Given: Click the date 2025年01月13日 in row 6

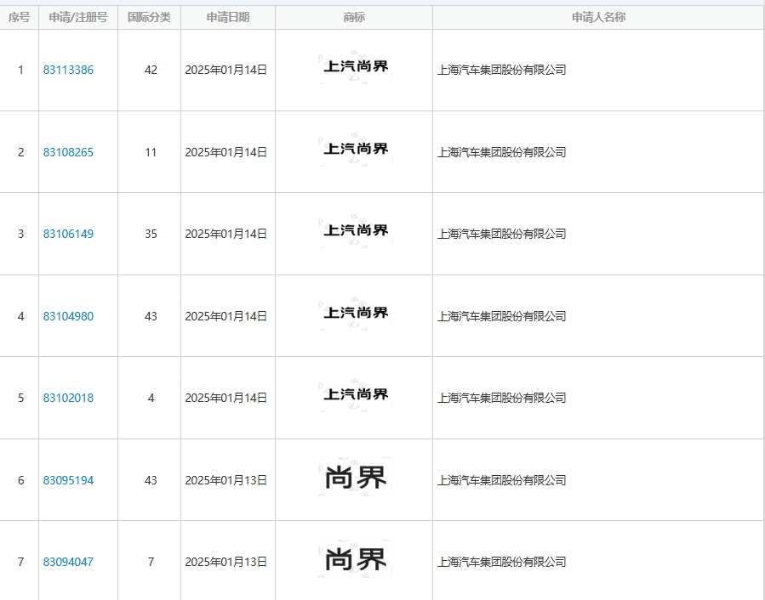Looking at the screenshot, I should [x=226, y=480].
